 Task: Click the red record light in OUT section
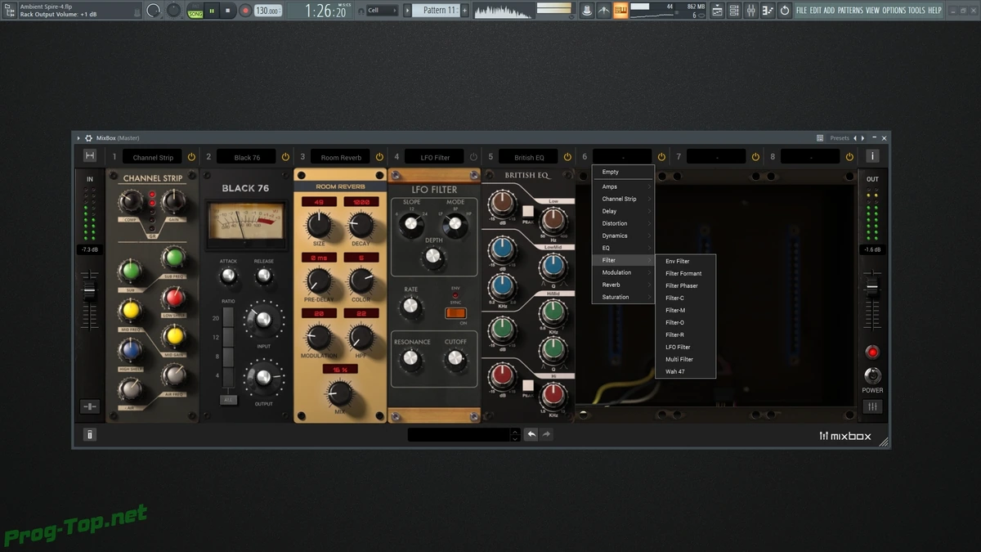pyautogui.click(x=872, y=352)
